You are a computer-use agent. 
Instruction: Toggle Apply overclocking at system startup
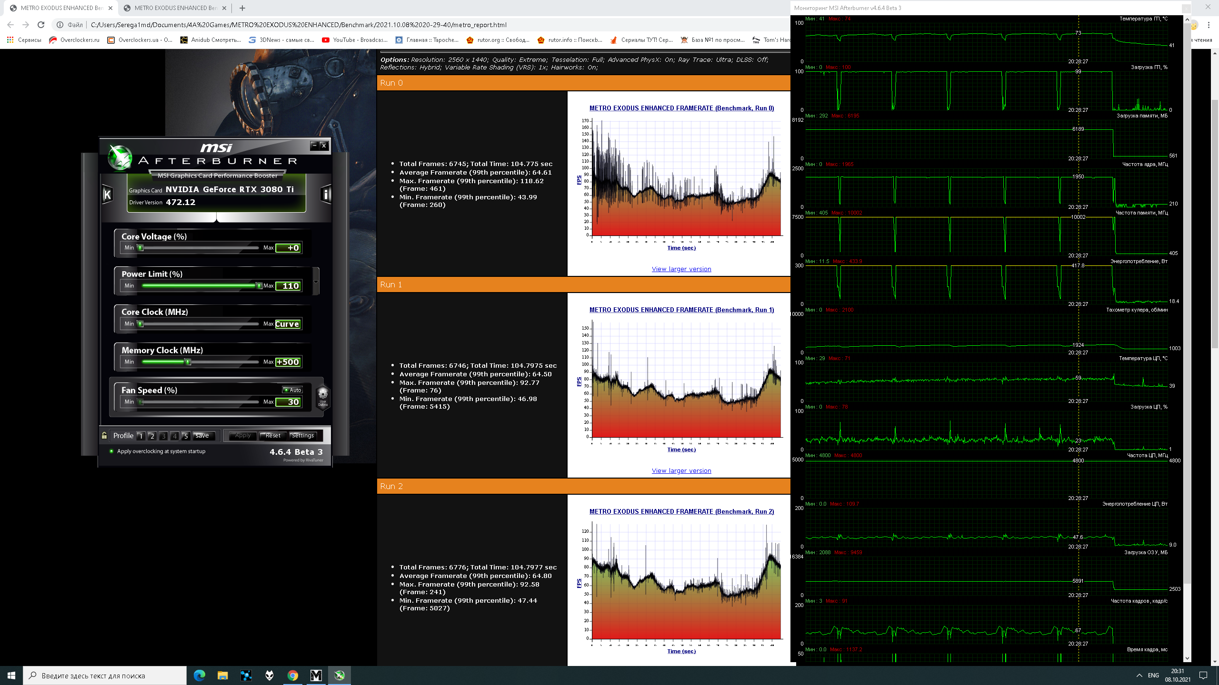click(x=111, y=451)
